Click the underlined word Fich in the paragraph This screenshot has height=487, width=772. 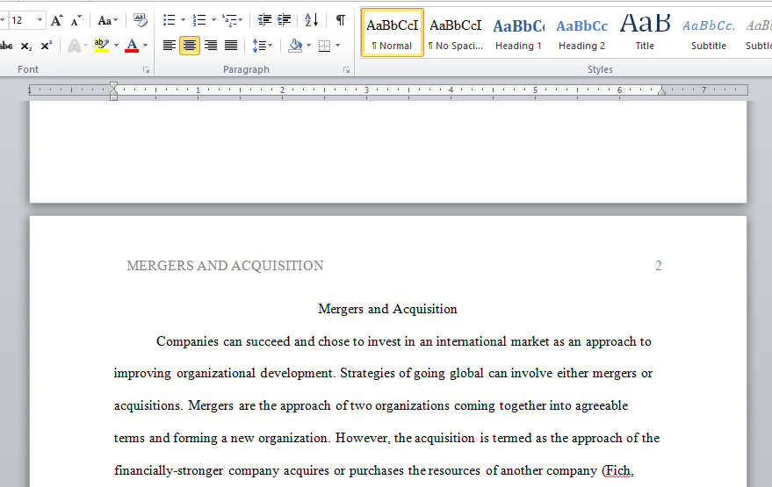click(x=618, y=470)
